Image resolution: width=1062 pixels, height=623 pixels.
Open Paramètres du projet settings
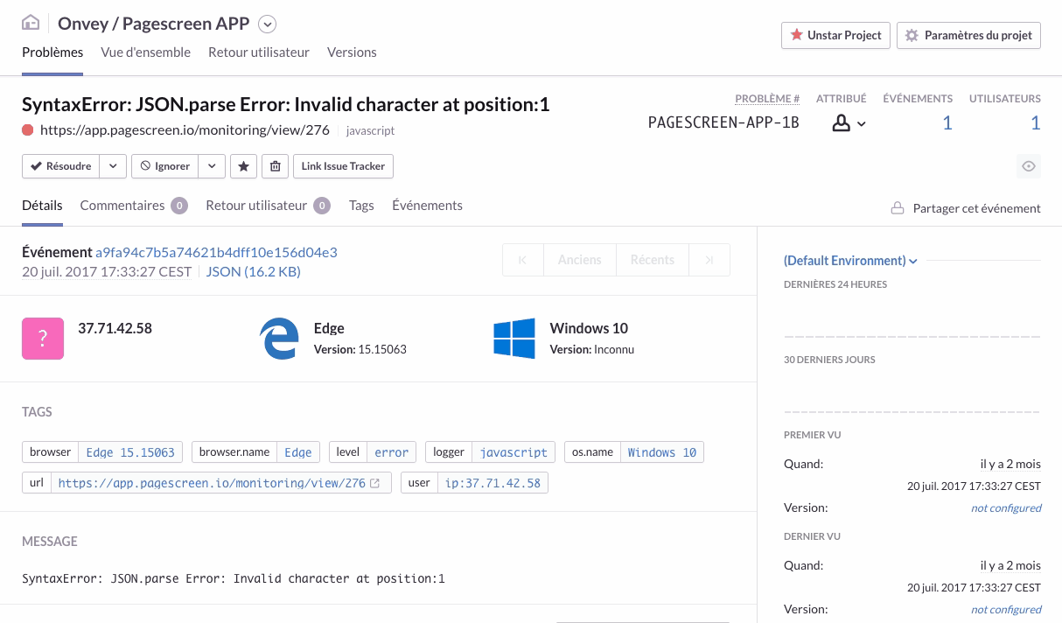point(968,35)
